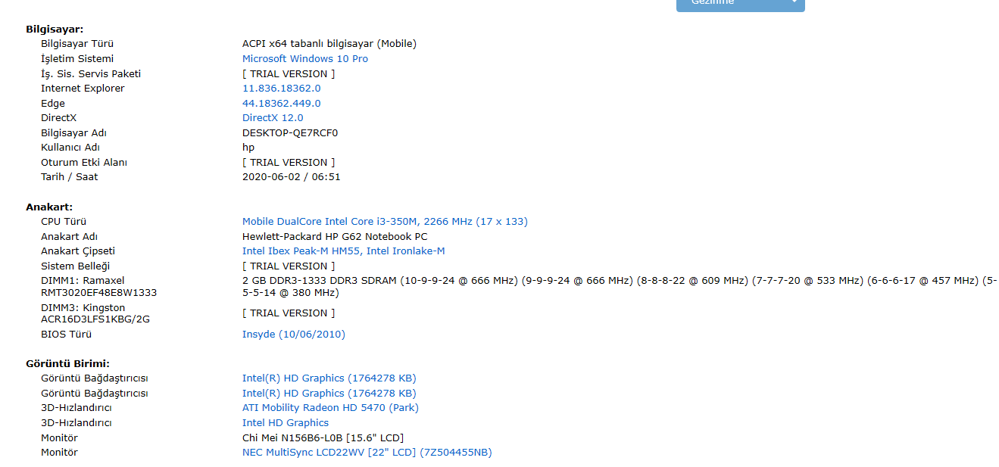Select the Internet Explorer label
Viewport: 999px width, 467px height.
pyautogui.click(x=83, y=88)
